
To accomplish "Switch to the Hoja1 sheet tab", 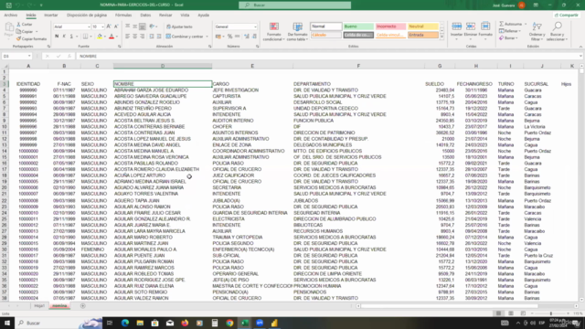I will click(x=39, y=306).
